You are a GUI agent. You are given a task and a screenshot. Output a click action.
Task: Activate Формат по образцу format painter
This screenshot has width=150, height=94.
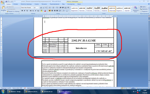13,11
